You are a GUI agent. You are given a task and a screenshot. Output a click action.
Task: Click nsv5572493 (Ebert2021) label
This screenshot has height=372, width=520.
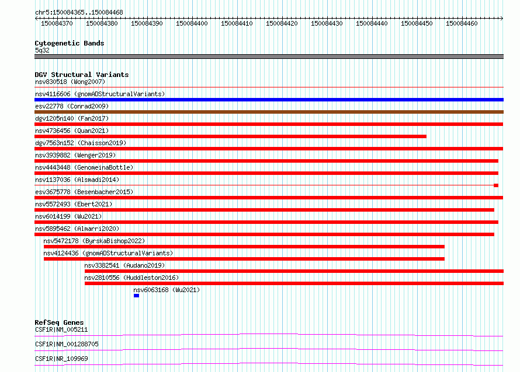click(x=74, y=204)
